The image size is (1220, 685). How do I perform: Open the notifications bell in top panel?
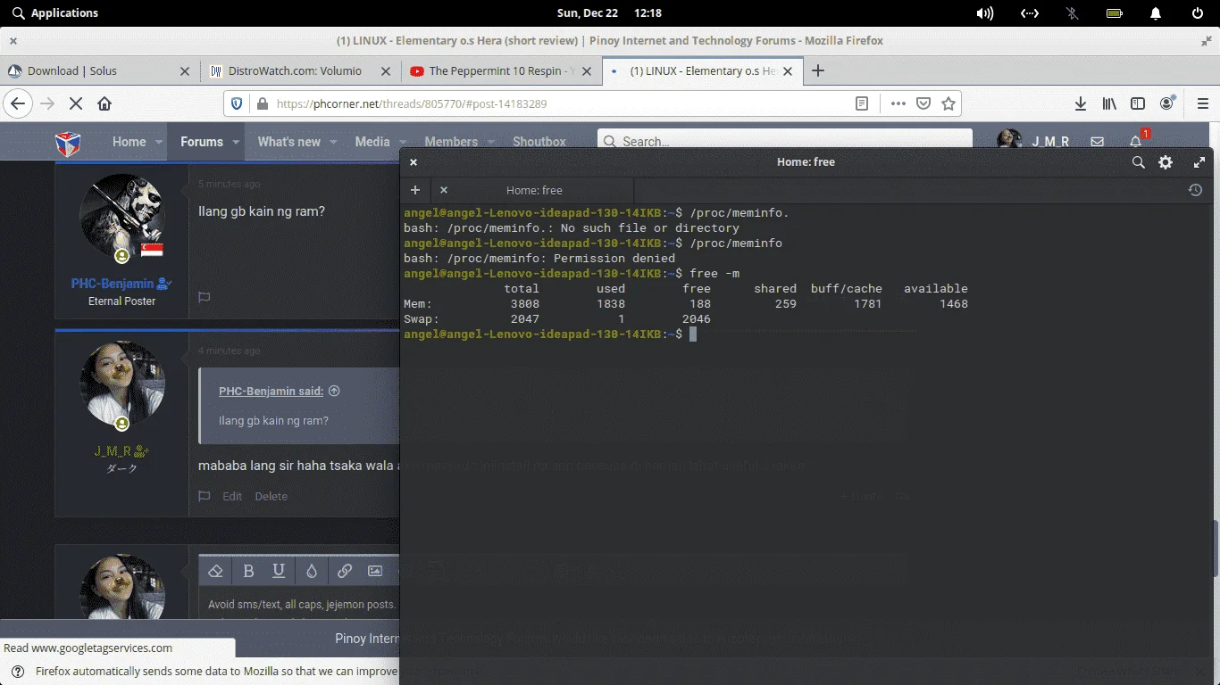[x=1156, y=13]
